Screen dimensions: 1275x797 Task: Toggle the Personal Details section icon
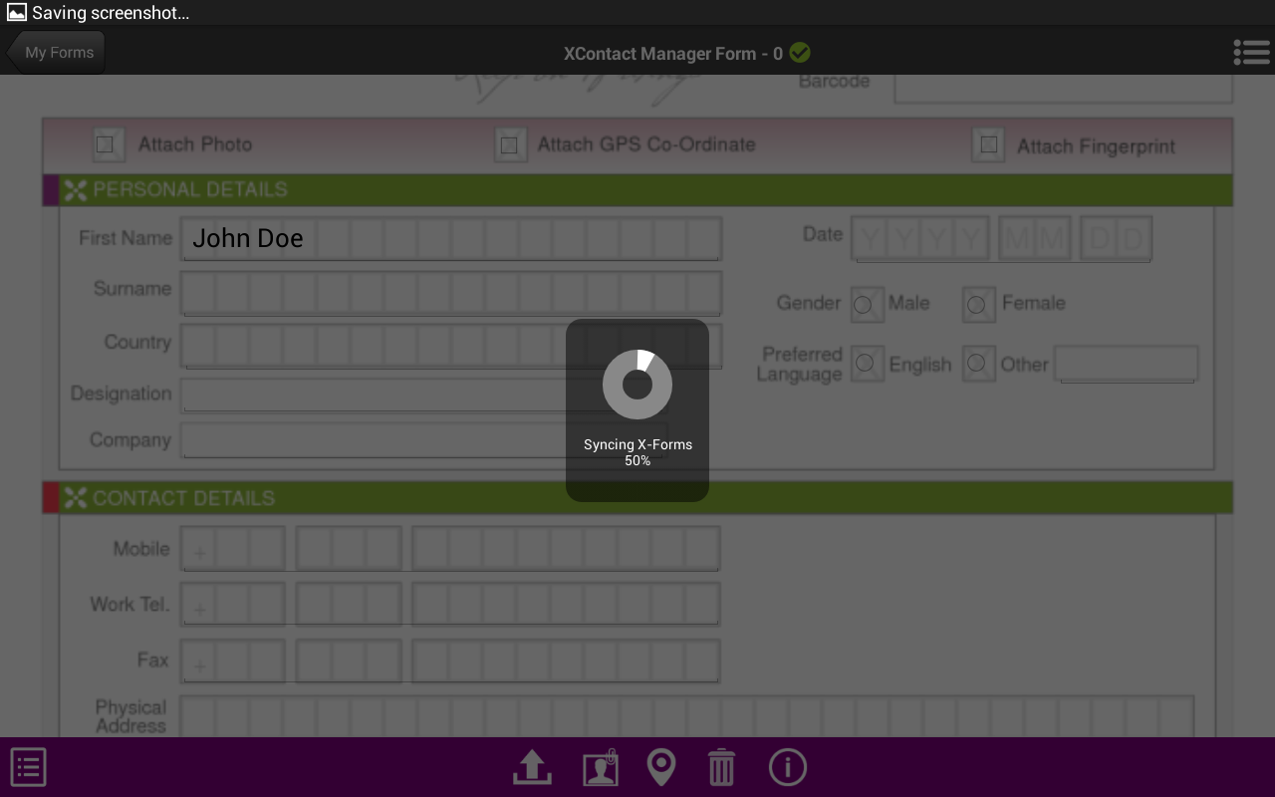point(75,189)
